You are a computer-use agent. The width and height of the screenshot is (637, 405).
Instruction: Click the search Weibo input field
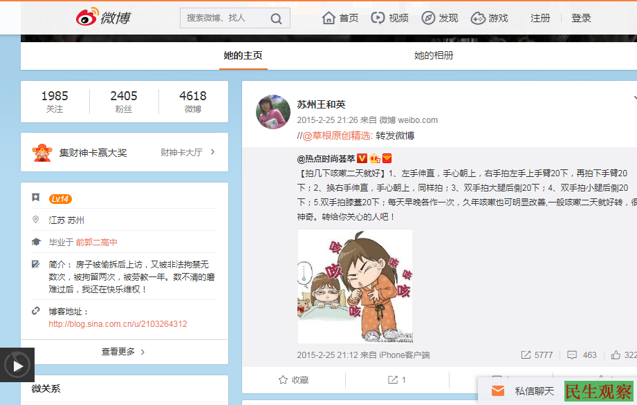223,18
